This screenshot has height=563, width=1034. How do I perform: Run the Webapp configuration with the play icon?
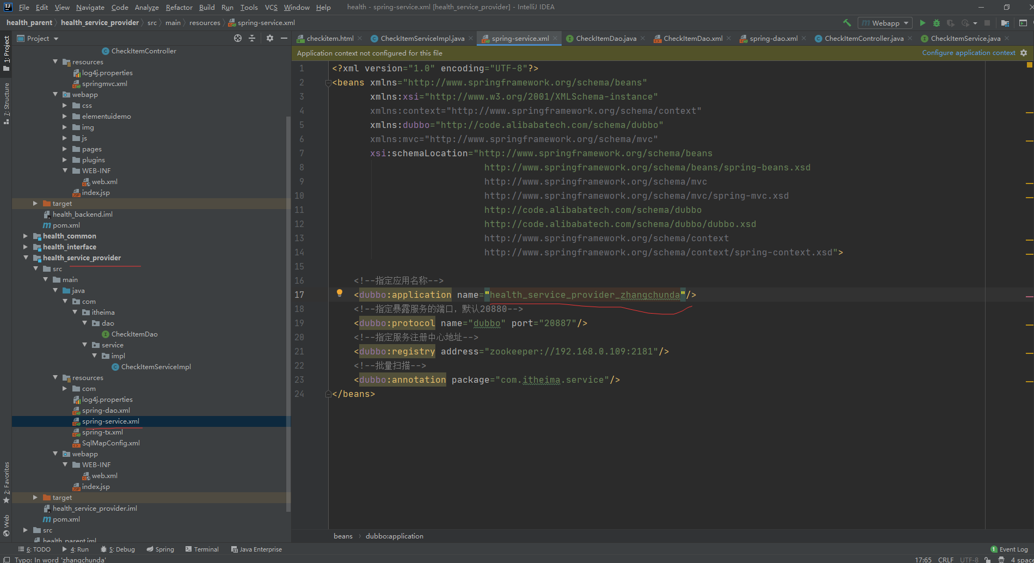click(922, 23)
